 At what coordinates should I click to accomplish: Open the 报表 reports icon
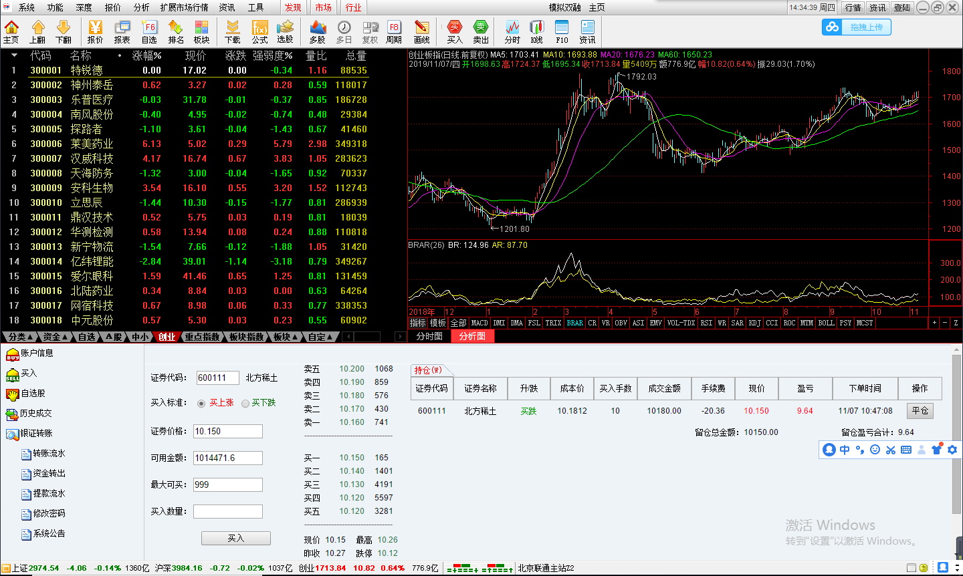pyautogui.click(x=122, y=31)
